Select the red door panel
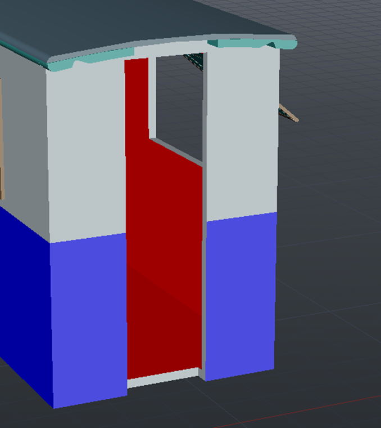The height and width of the screenshot is (428, 381). tap(164, 219)
